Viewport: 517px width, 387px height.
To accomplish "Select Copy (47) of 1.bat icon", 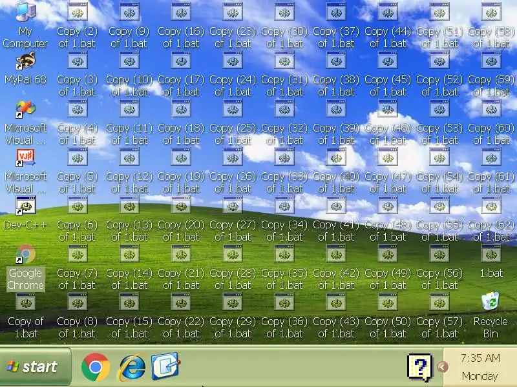I will (x=388, y=157).
